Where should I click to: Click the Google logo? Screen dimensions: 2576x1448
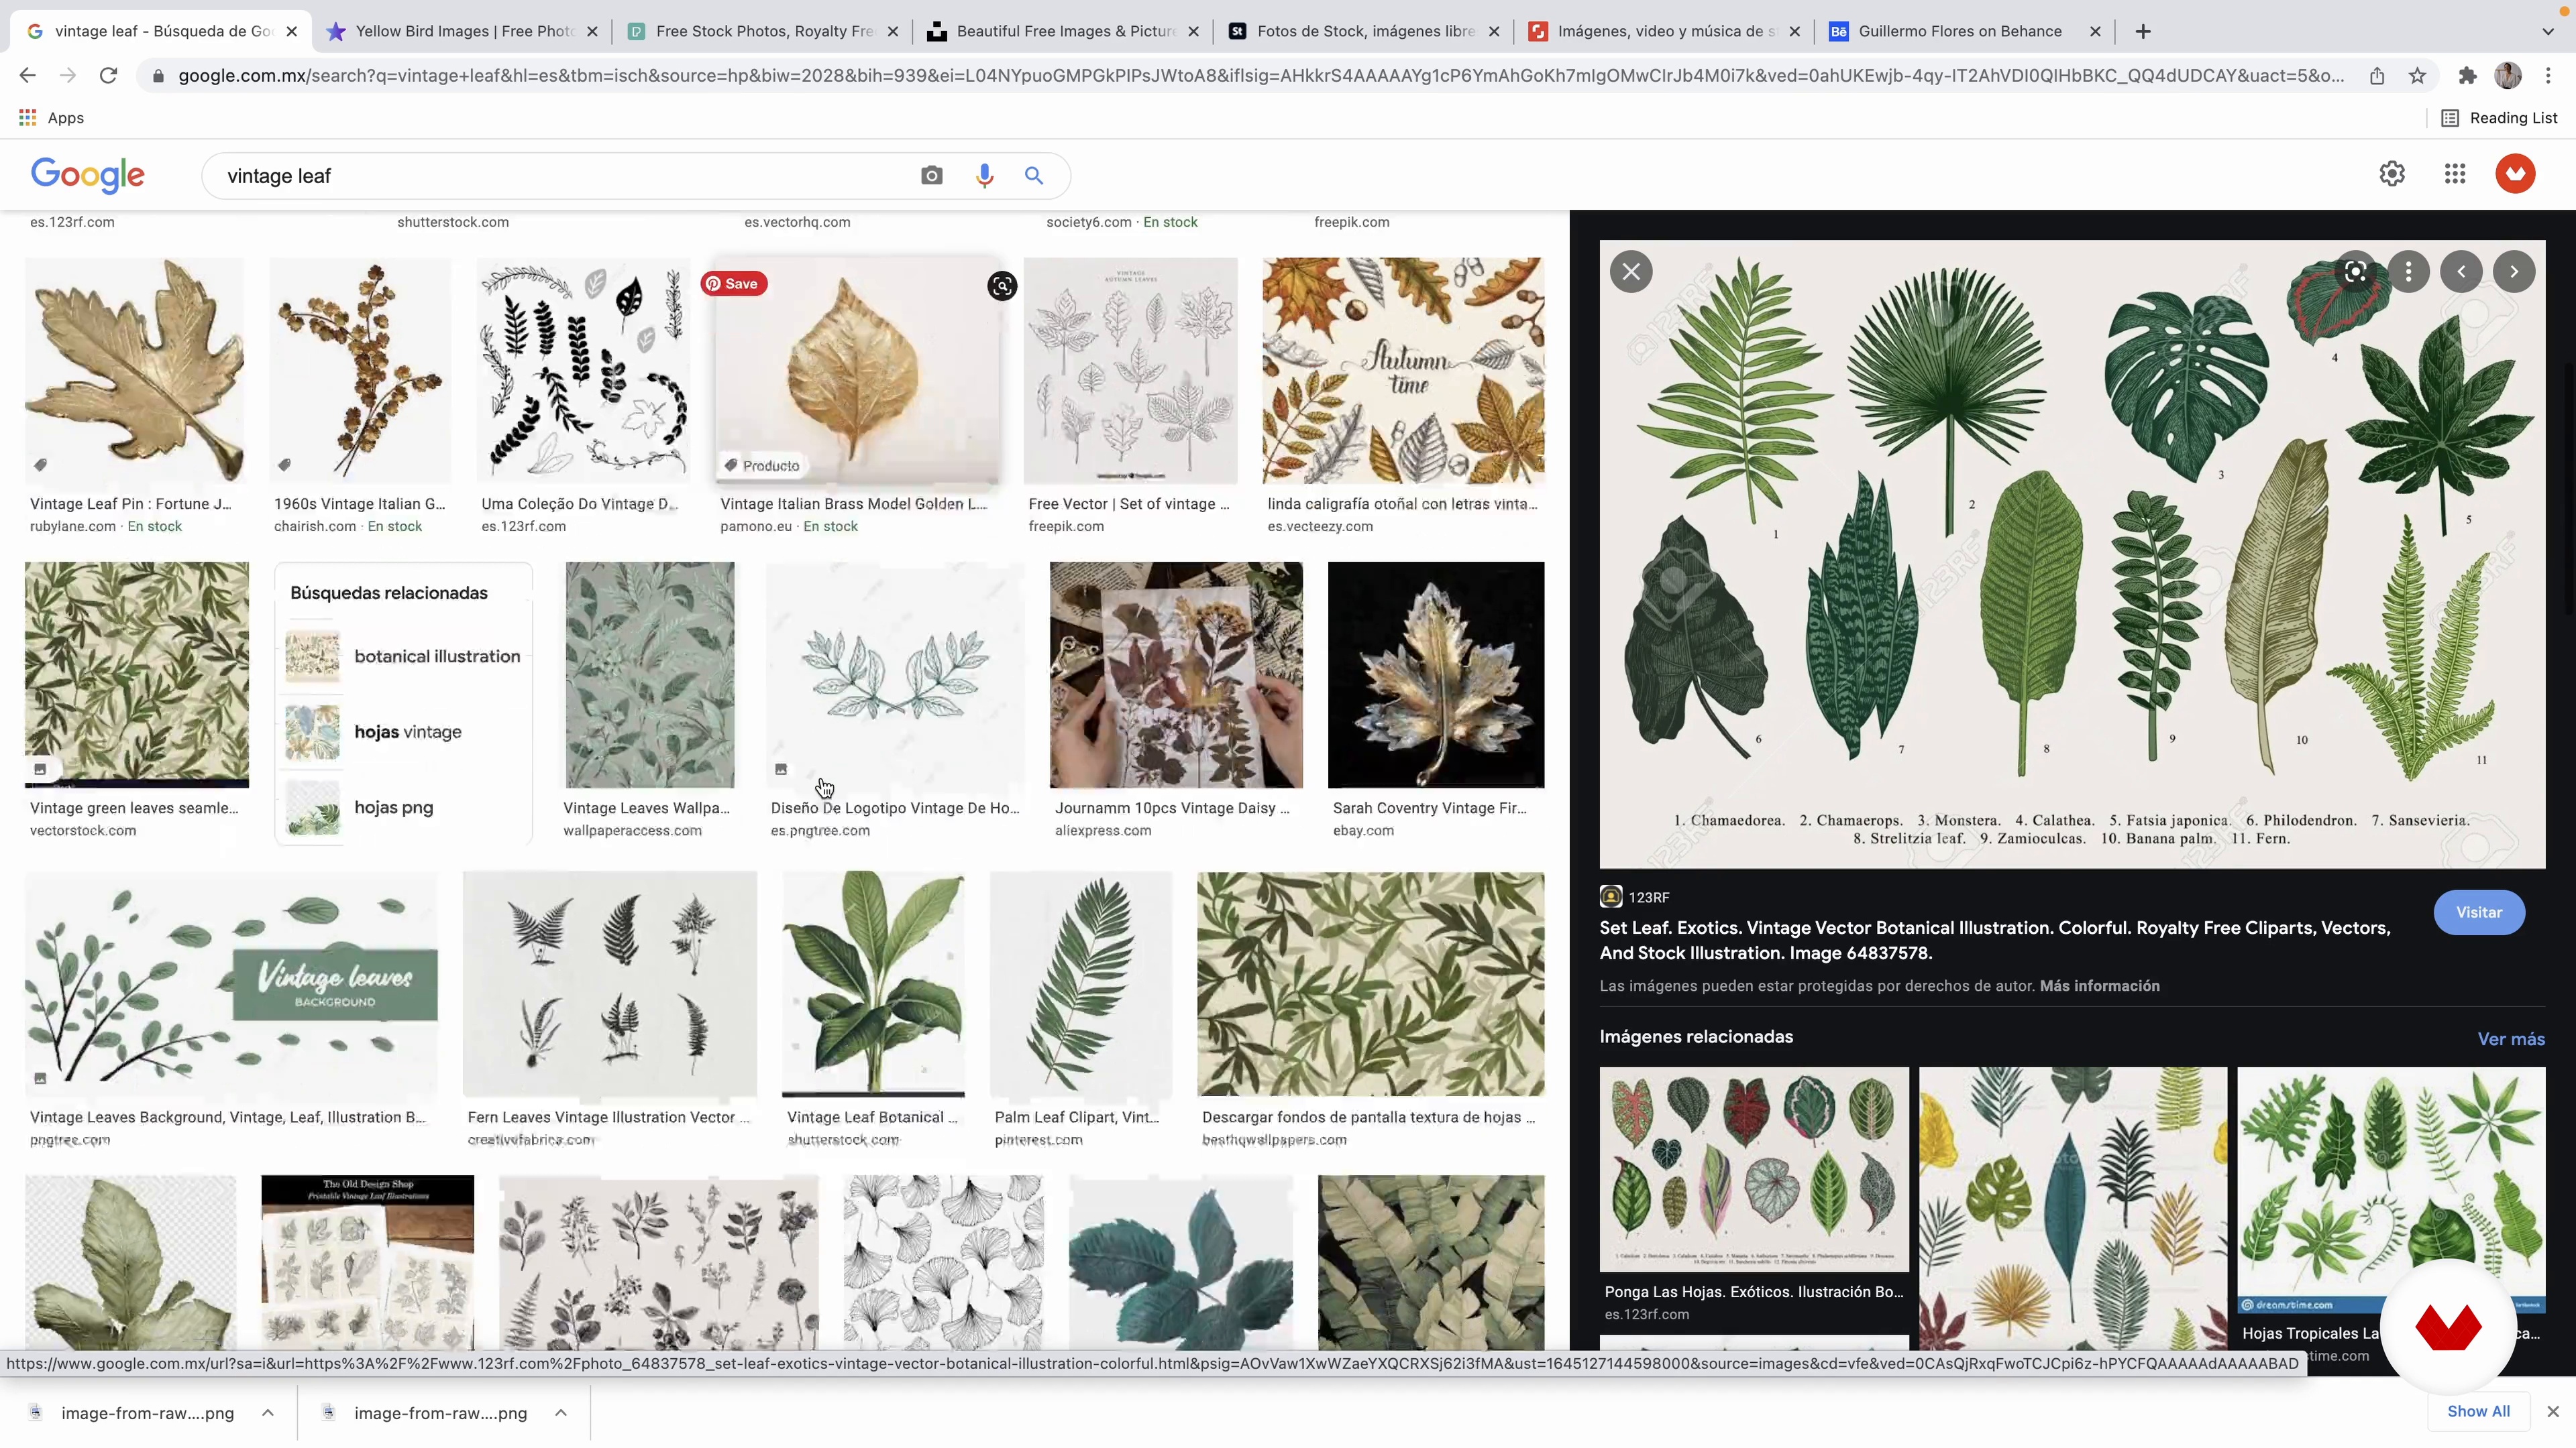click(88, 175)
